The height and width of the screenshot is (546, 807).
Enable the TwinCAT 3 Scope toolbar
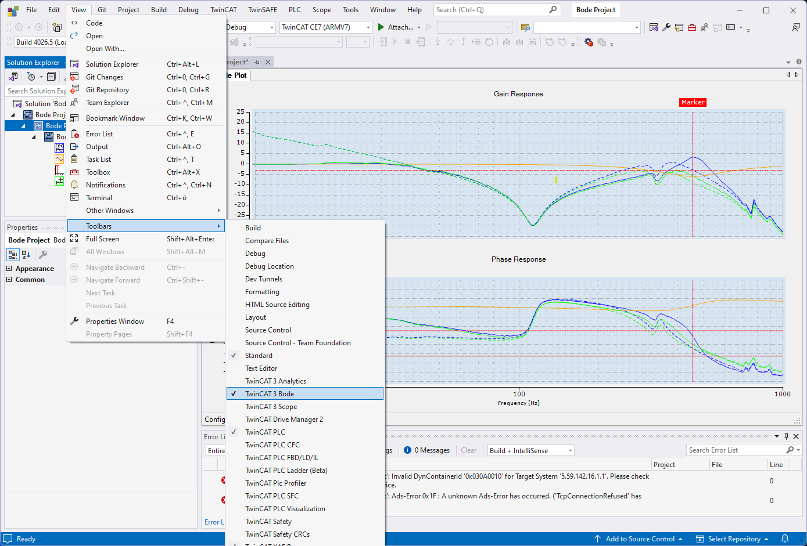pos(305,406)
